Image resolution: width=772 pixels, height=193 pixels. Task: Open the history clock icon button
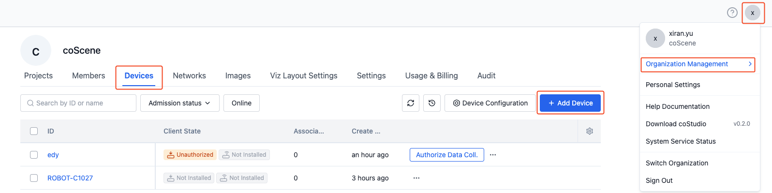432,103
